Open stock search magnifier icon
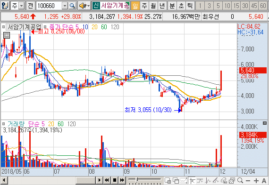Image resolution: width=269 pixels, height=185 pixels. [72, 6]
